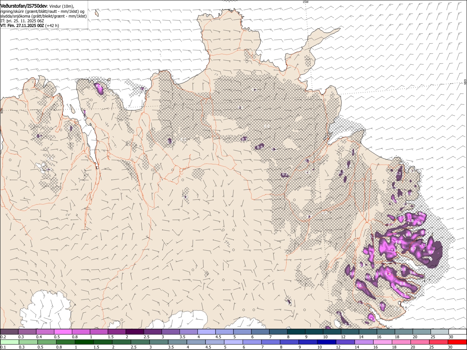
Task: Click the snow legend swatch between 1 and 1.5
Action: (99, 332)
